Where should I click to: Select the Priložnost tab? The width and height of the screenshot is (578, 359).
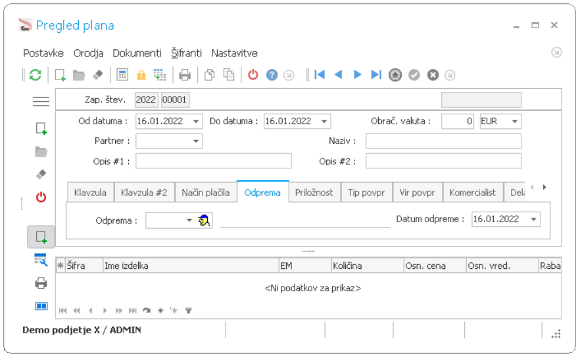coord(314,193)
